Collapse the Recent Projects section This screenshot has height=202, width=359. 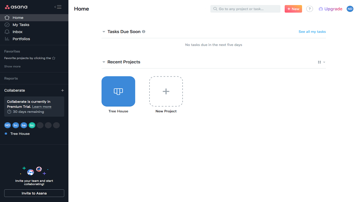[x=104, y=62]
